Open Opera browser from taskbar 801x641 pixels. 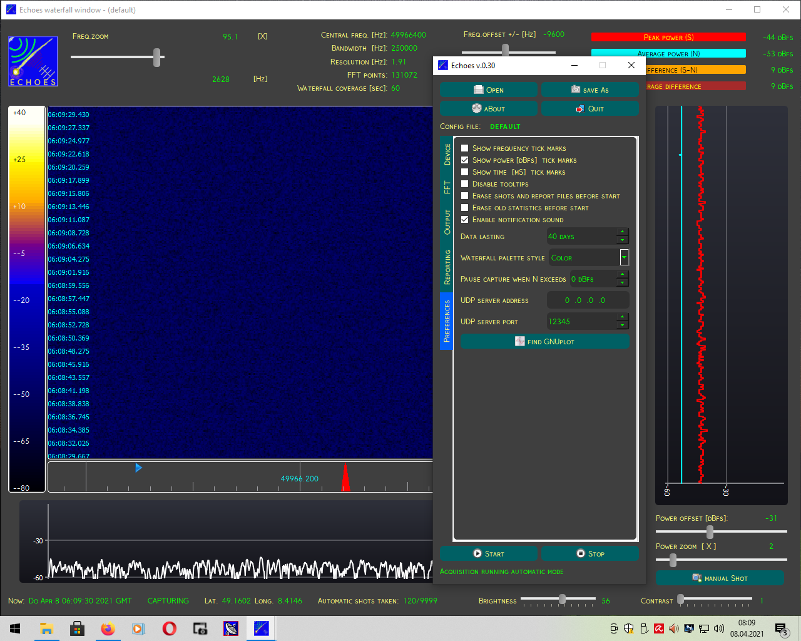tap(169, 628)
